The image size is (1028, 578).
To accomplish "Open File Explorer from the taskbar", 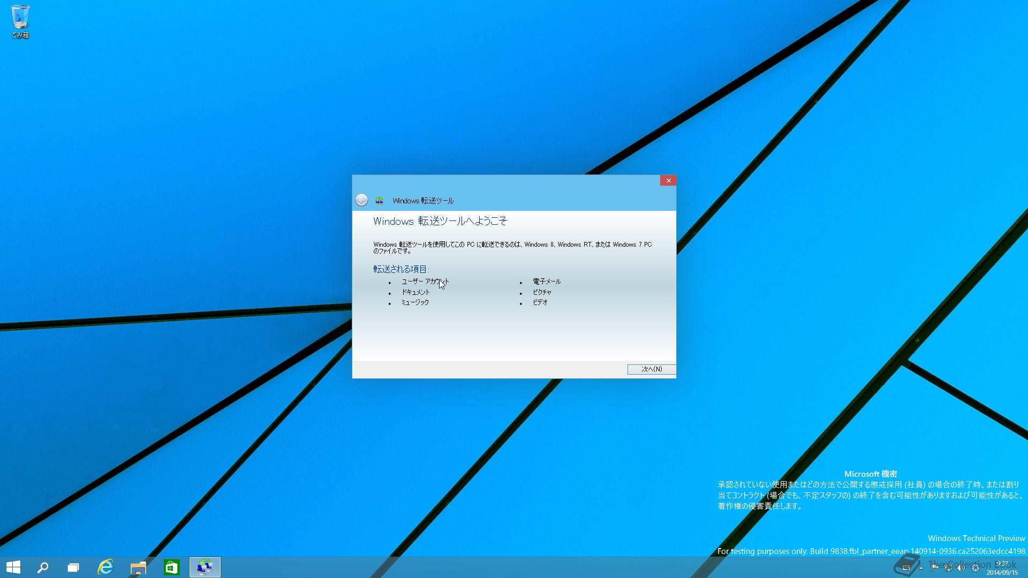I will coord(138,567).
